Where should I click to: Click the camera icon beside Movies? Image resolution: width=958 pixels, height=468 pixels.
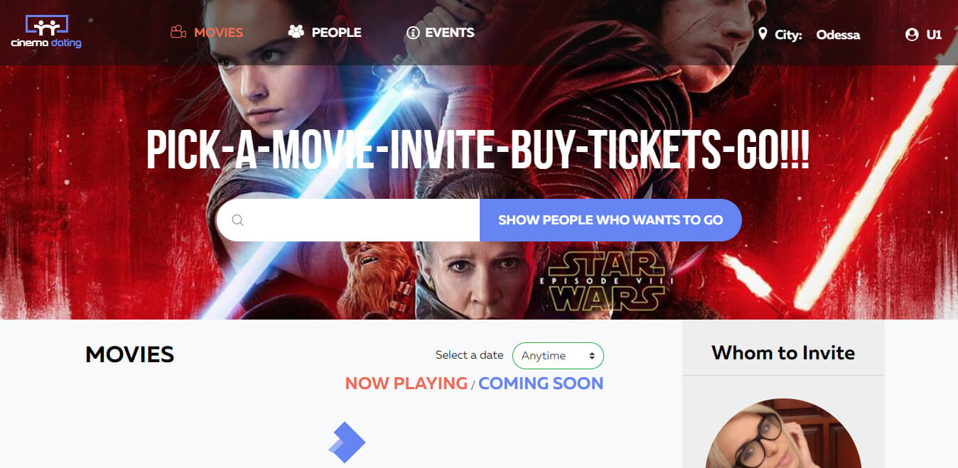(178, 33)
